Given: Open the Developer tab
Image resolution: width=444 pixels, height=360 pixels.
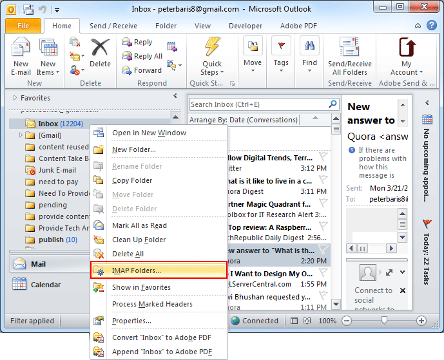Looking at the screenshot, I should pos(246,26).
